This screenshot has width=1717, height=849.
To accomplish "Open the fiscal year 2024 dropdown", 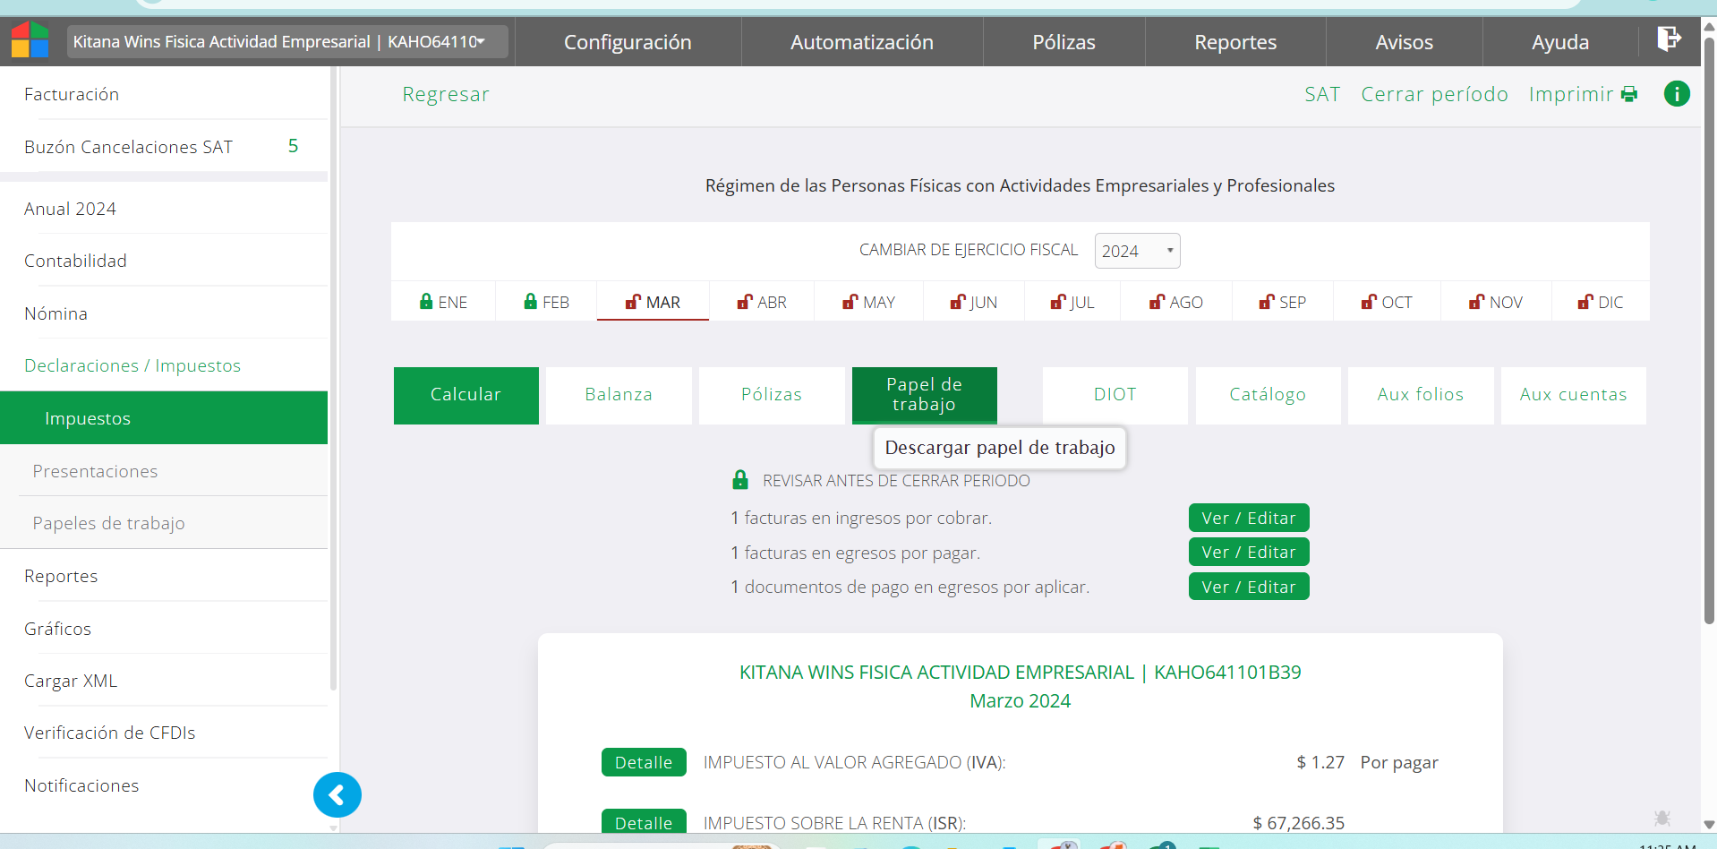I will [1136, 251].
